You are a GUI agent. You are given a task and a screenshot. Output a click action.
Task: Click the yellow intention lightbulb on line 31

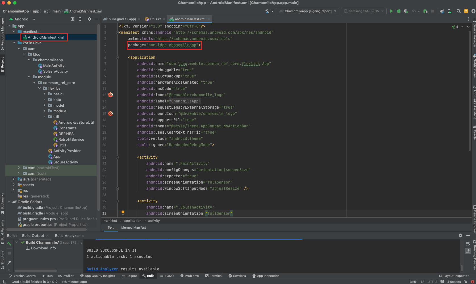[123, 213]
